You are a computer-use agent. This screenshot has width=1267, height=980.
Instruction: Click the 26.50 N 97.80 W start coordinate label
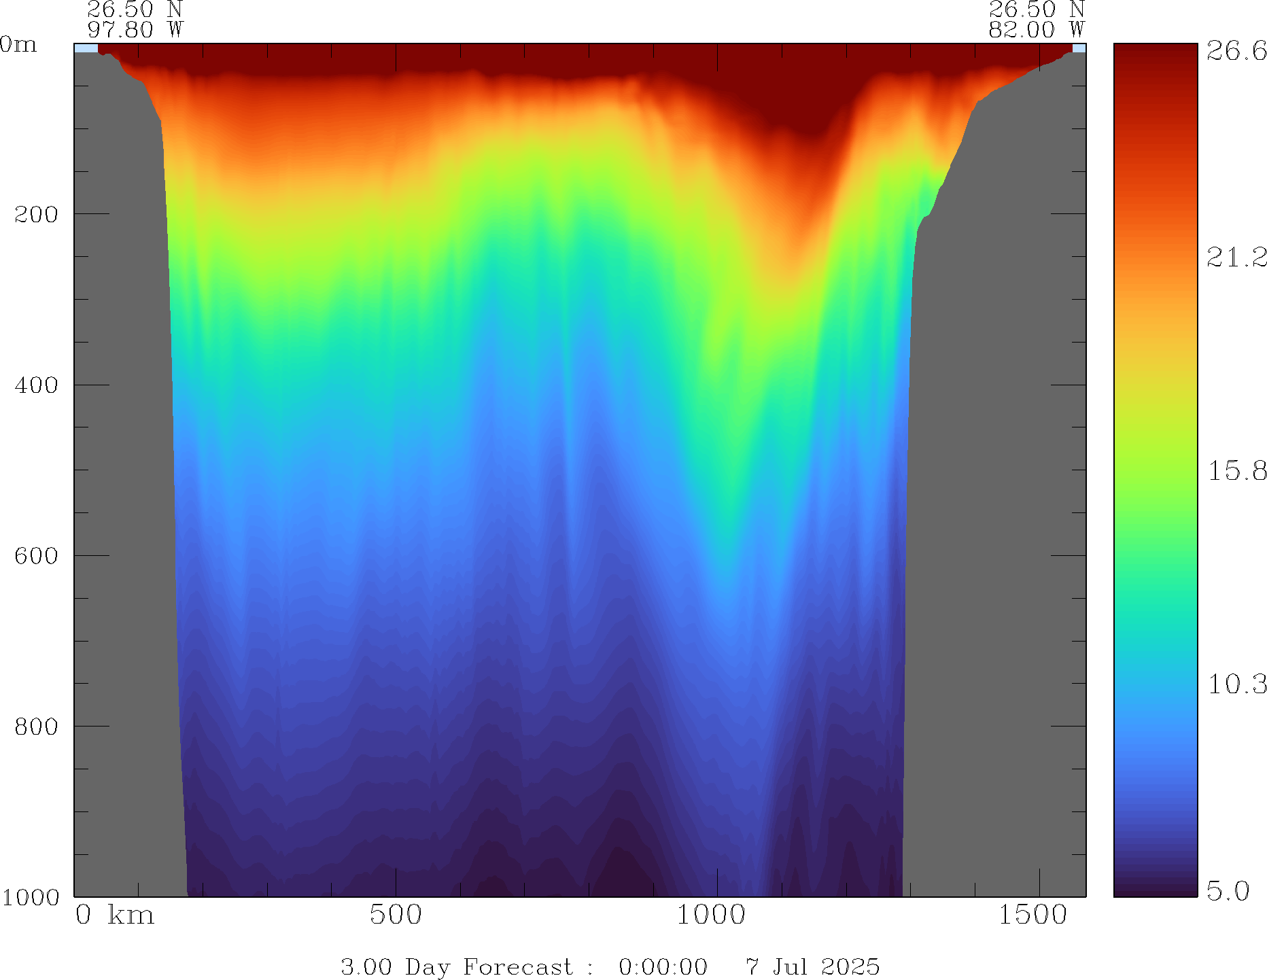click(x=135, y=20)
